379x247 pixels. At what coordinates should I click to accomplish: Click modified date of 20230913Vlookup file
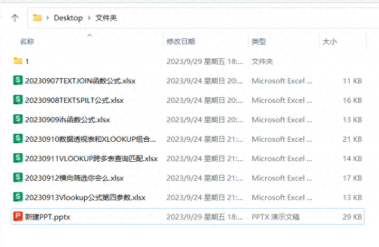205,197
